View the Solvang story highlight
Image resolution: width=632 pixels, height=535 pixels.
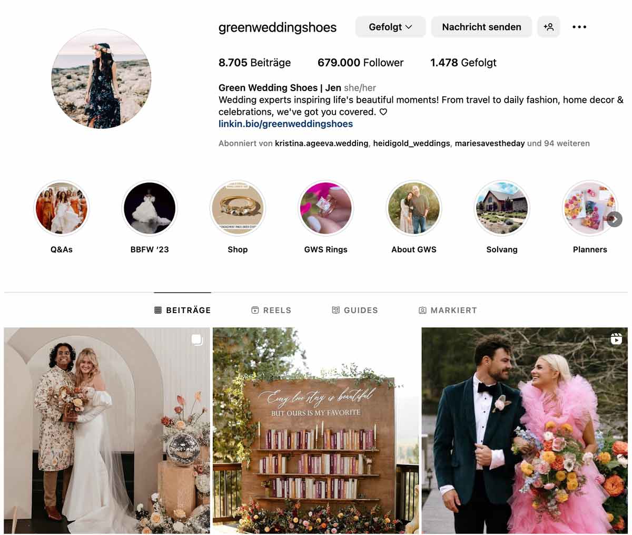click(502, 208)
